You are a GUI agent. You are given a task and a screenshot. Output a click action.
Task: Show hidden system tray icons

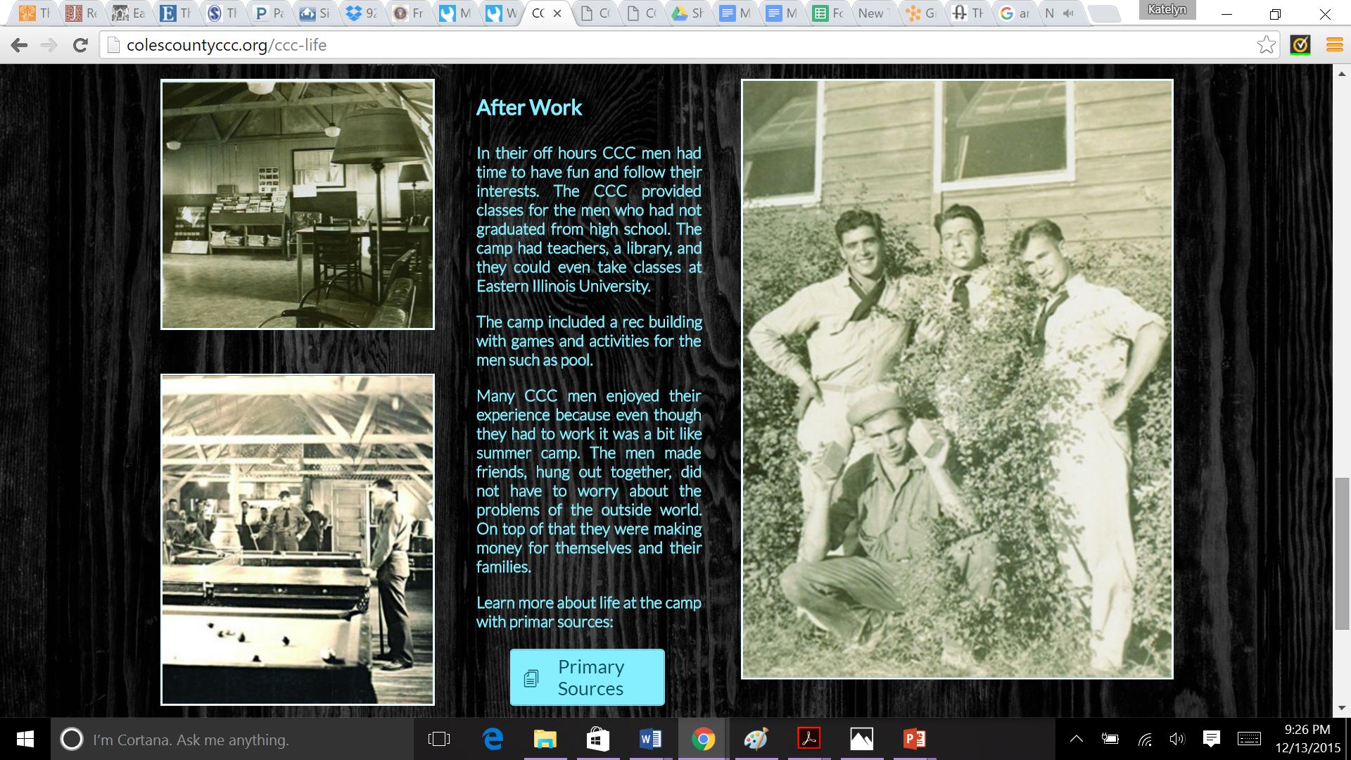pyautogui.click(x=1076, y=739)
